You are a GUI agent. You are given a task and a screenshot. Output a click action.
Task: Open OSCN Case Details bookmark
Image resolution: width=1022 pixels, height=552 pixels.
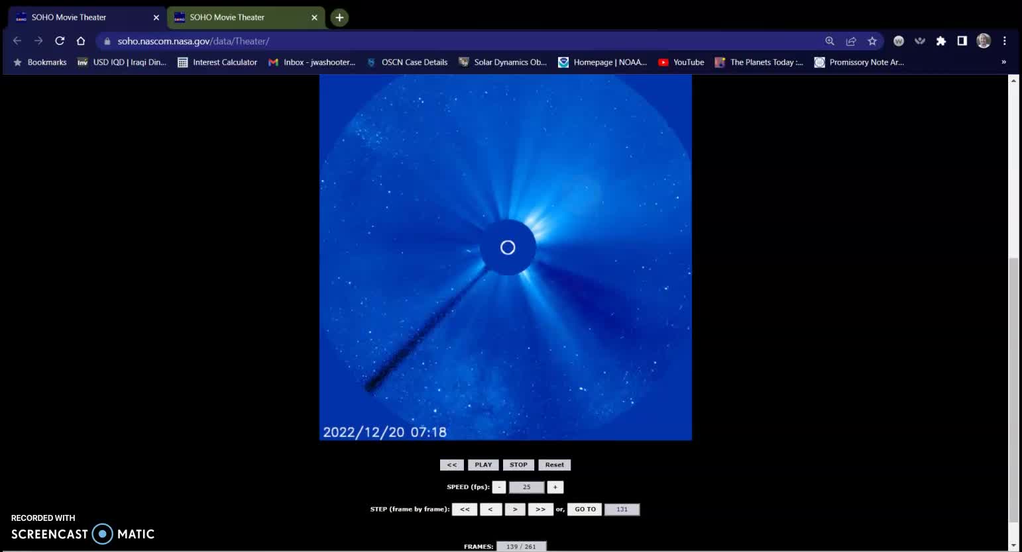407,62
